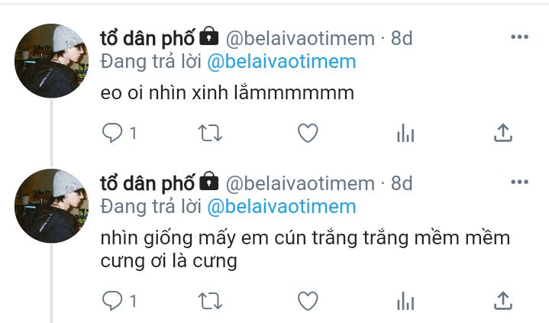The height and width of the screenshot is (323, 549).
Task: Open first tweet's profile avatar
Action: click(51, 61)
